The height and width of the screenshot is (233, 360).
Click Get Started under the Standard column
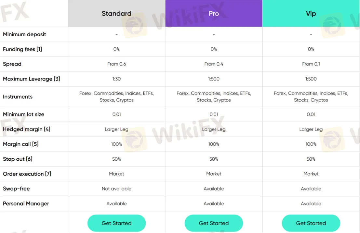click(116, 223)
